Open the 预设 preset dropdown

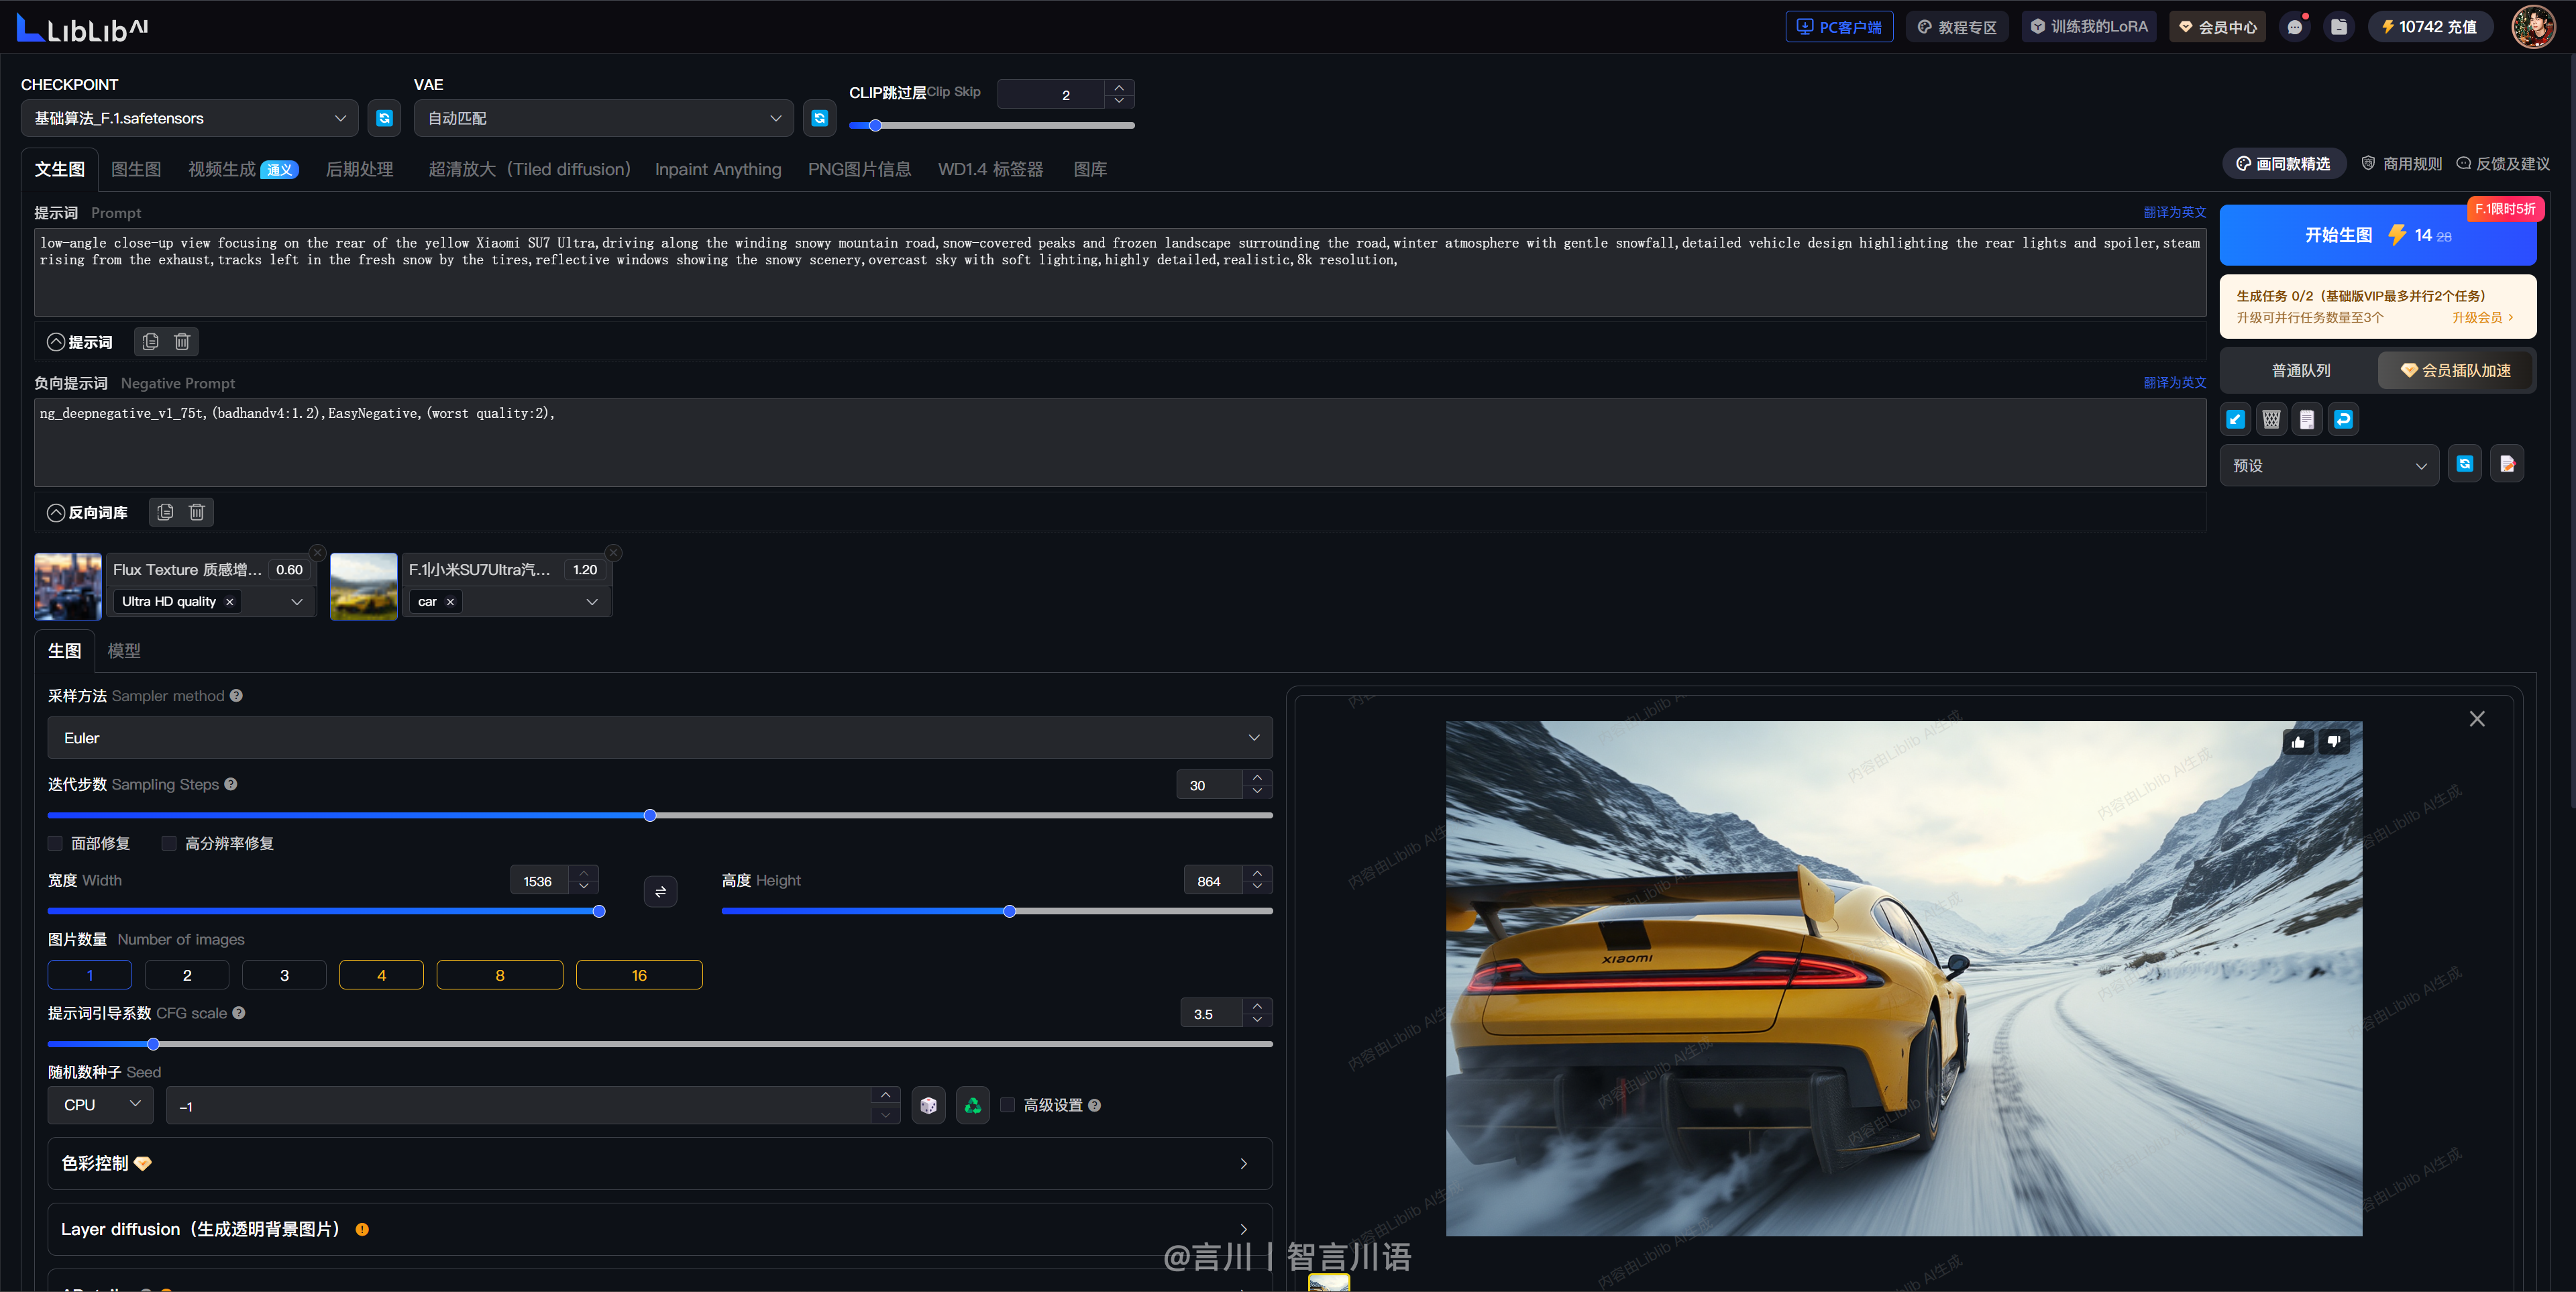(x=2329, y=465)
